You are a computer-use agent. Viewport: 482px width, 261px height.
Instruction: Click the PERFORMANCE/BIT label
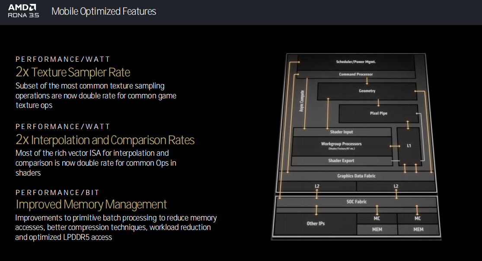pyautogui.click(x=57, y=192)
